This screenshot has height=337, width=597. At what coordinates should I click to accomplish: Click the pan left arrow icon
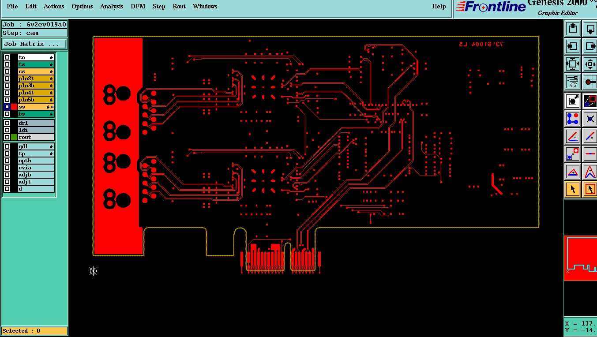point(573,46)
